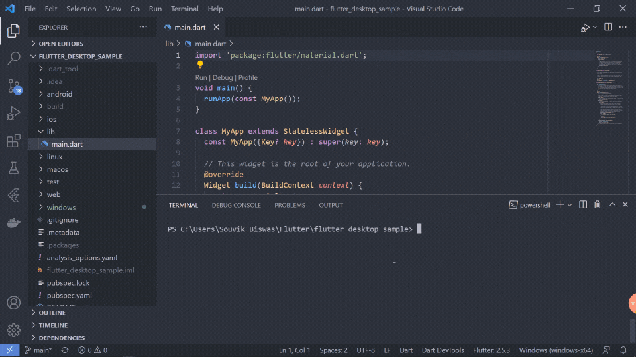The image size is (636, 357).
Task: Open editor More Actions ellipsis
Action: [623, 27]
